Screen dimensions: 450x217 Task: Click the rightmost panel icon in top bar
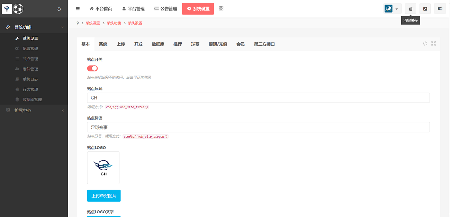440,9
